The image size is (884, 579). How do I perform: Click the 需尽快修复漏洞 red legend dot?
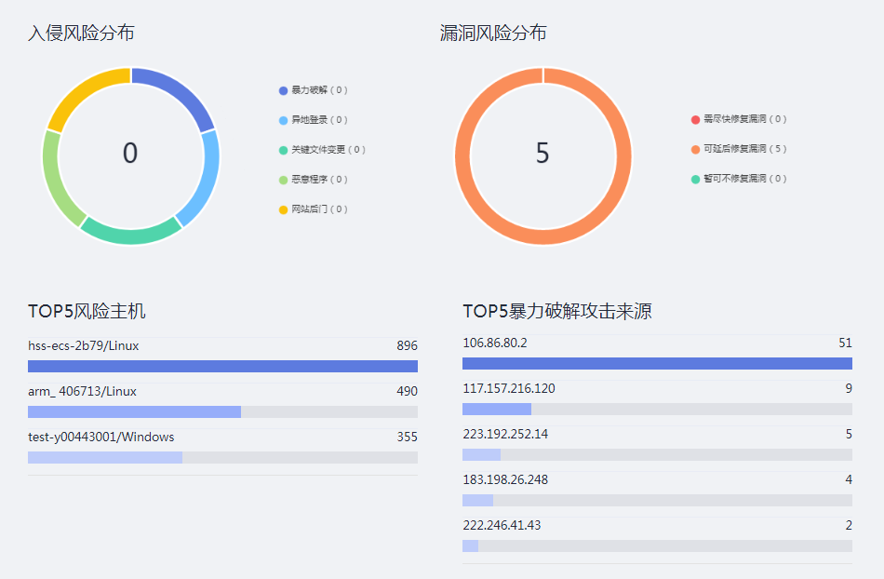tap(695, 120)
